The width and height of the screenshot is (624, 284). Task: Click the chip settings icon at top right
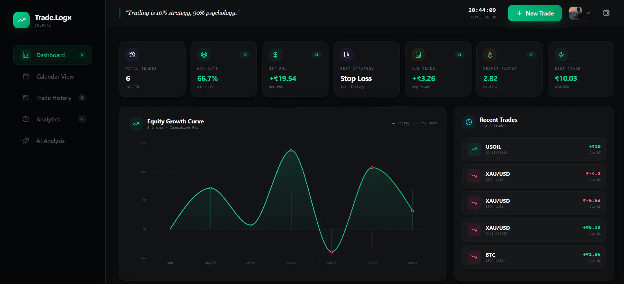click(606, 13)
